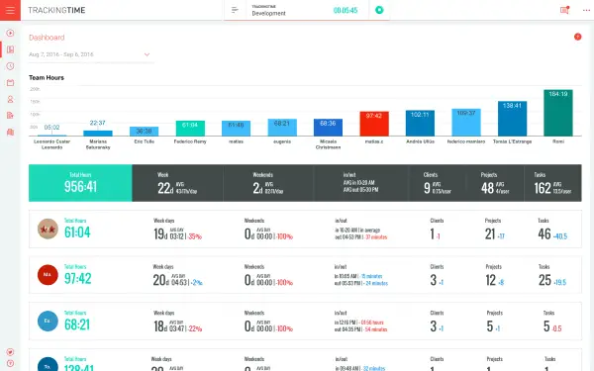Select the Projects 48 summary tile

coord(495,183)
